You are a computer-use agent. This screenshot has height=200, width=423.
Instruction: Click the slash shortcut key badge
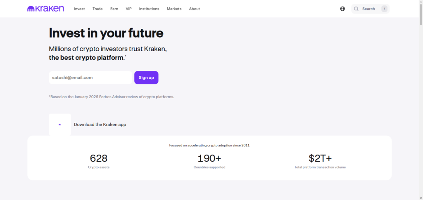(384, 9)
